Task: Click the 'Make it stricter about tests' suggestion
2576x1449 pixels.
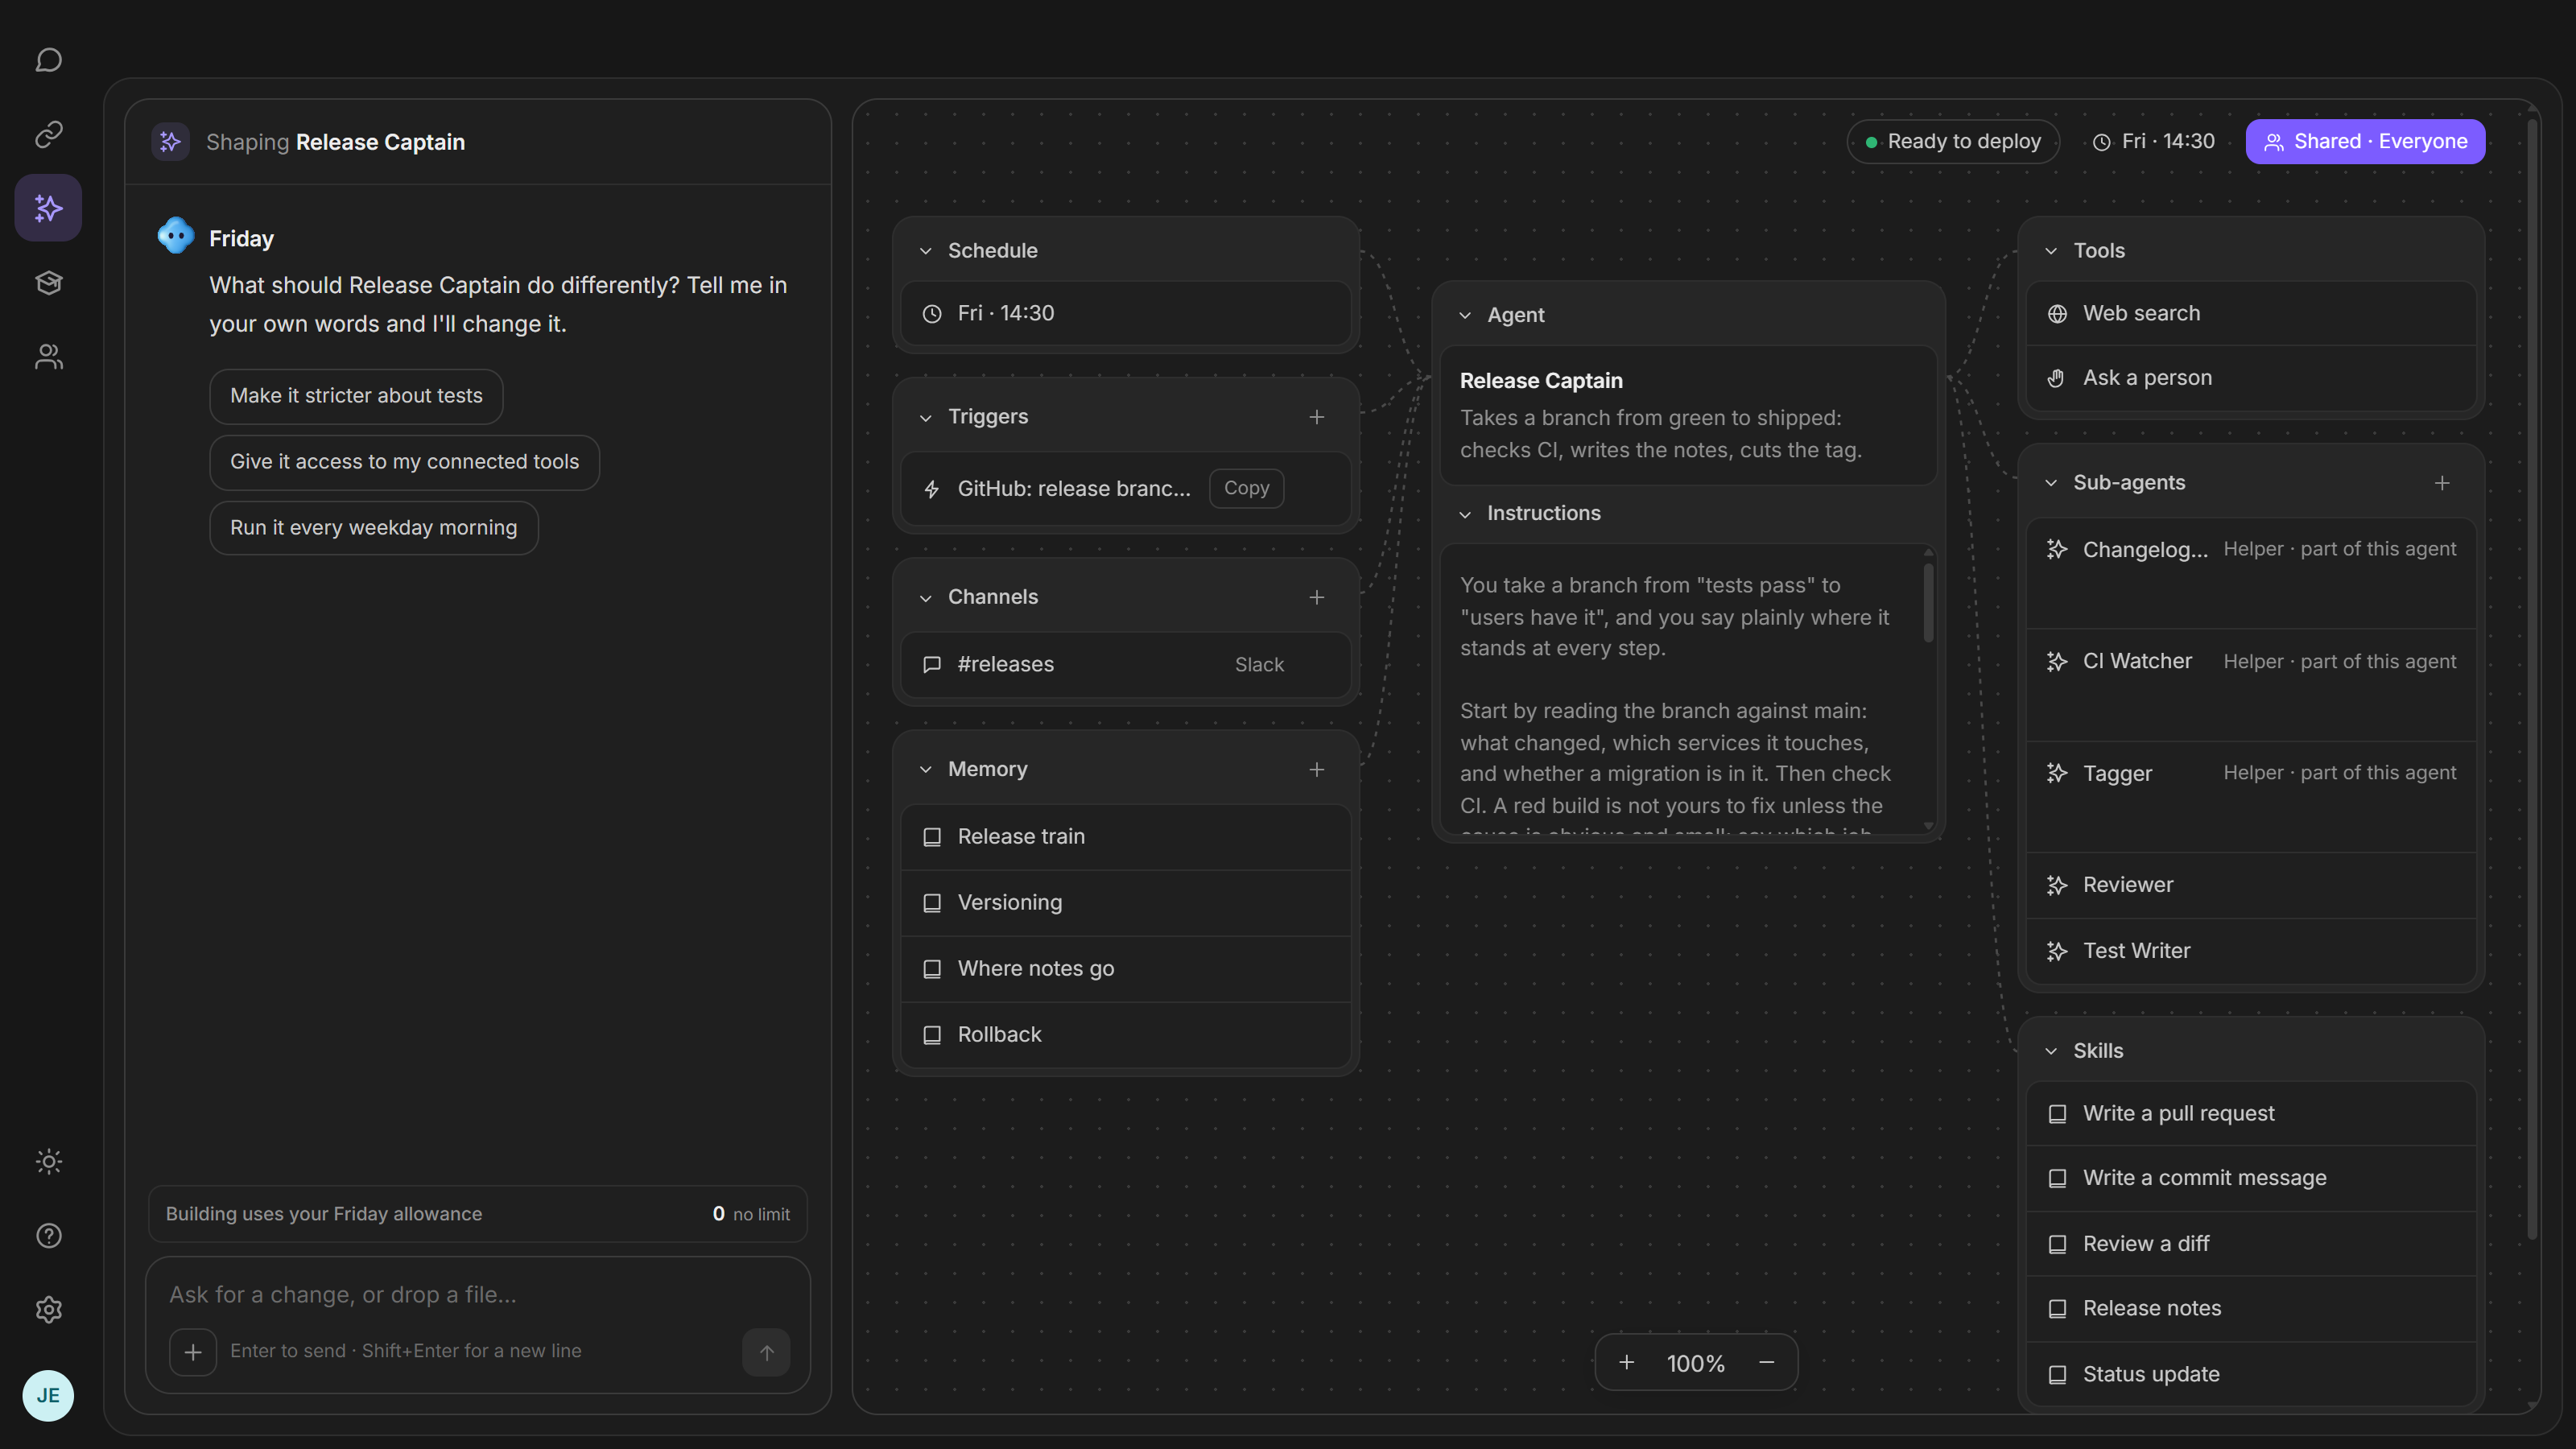Action: pyautogui.click(x=356, y=396)
